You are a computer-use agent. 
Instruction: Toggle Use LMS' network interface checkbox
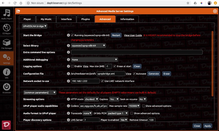tap(102, 81)
